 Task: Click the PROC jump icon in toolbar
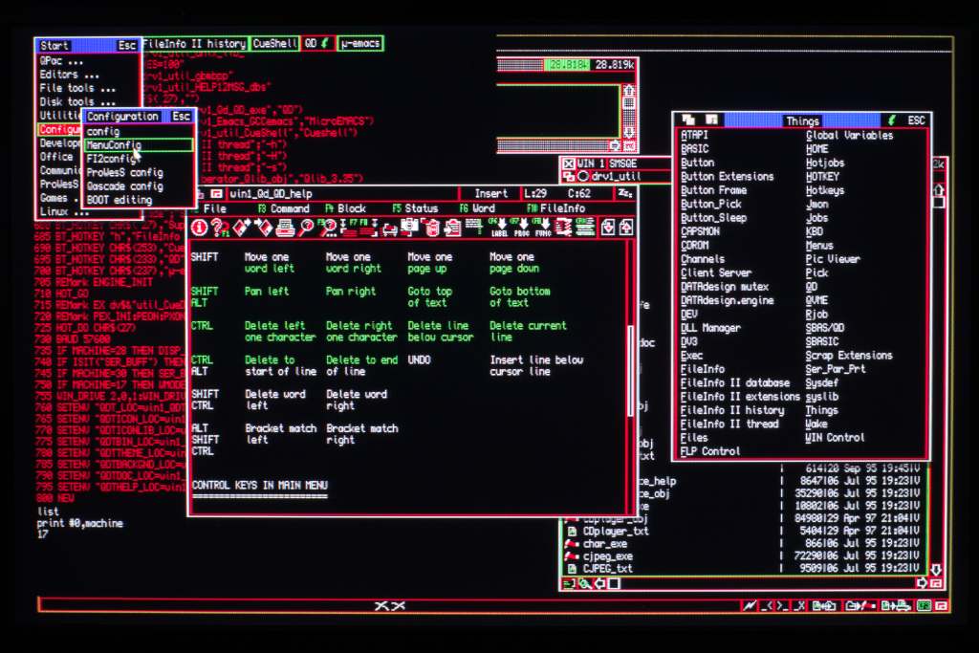[521, 228]
